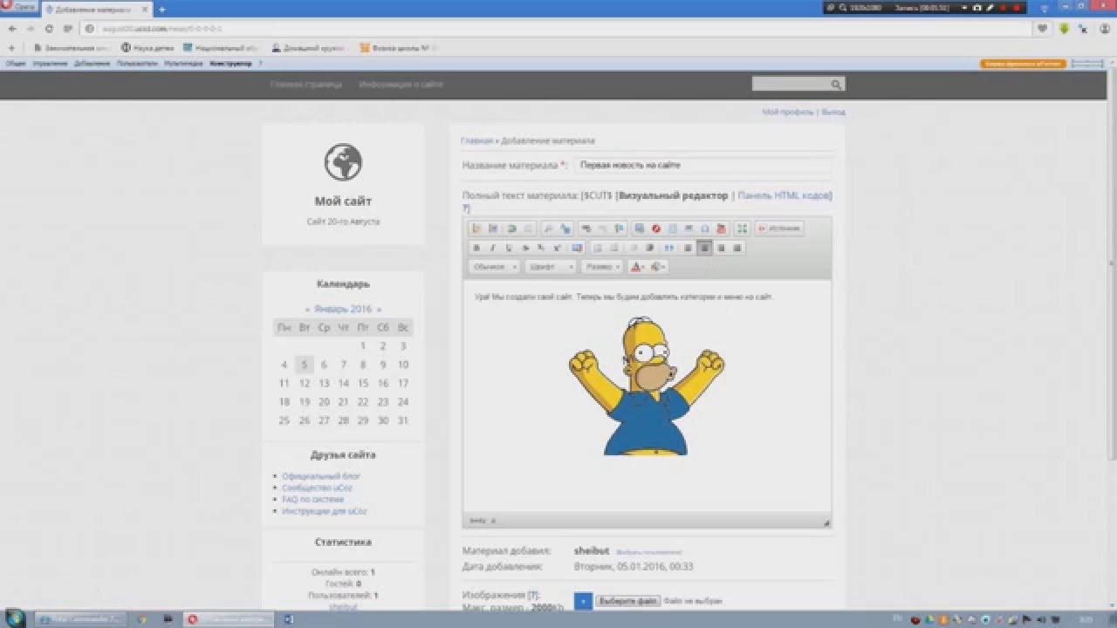The height and width of the screenshot is (628, 1117).
Task: Open FAQ по системе link
Action: point(312,500)
